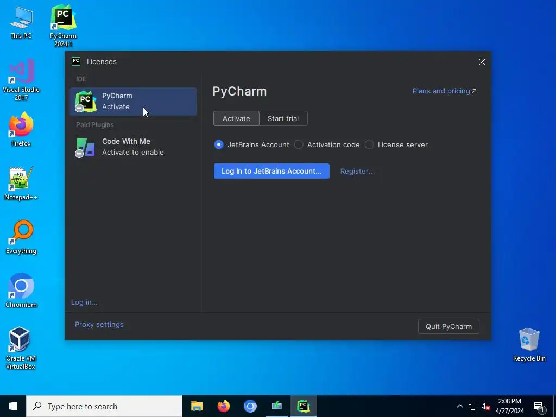Screen dimensions: 556x417
Task: Select Chromium desktop shortcut
Action: 21,290
